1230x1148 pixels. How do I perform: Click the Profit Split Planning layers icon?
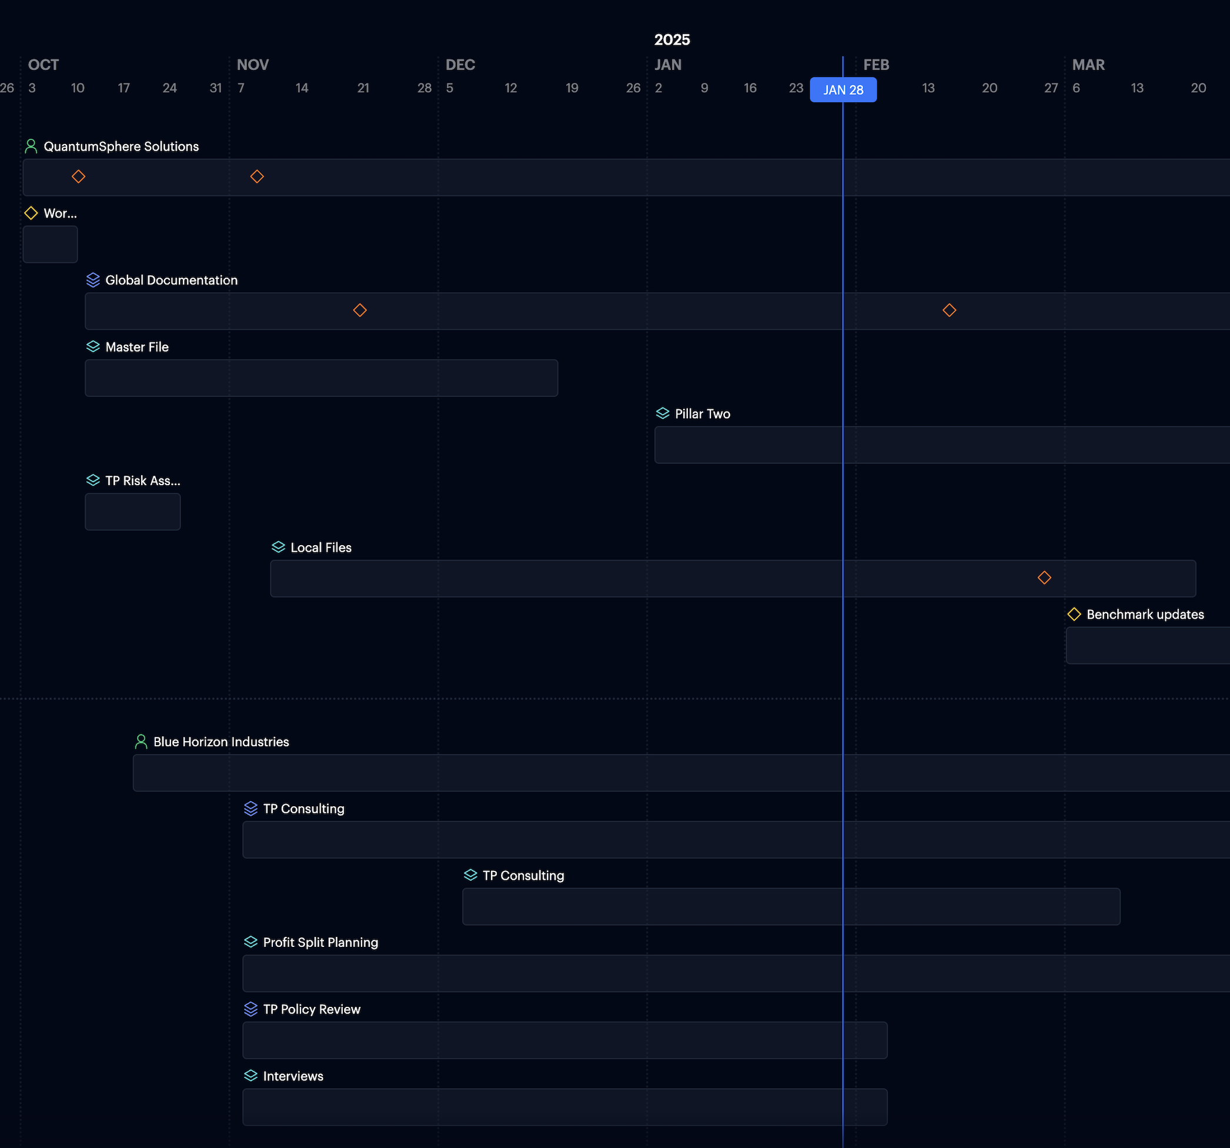pos(250,942)
